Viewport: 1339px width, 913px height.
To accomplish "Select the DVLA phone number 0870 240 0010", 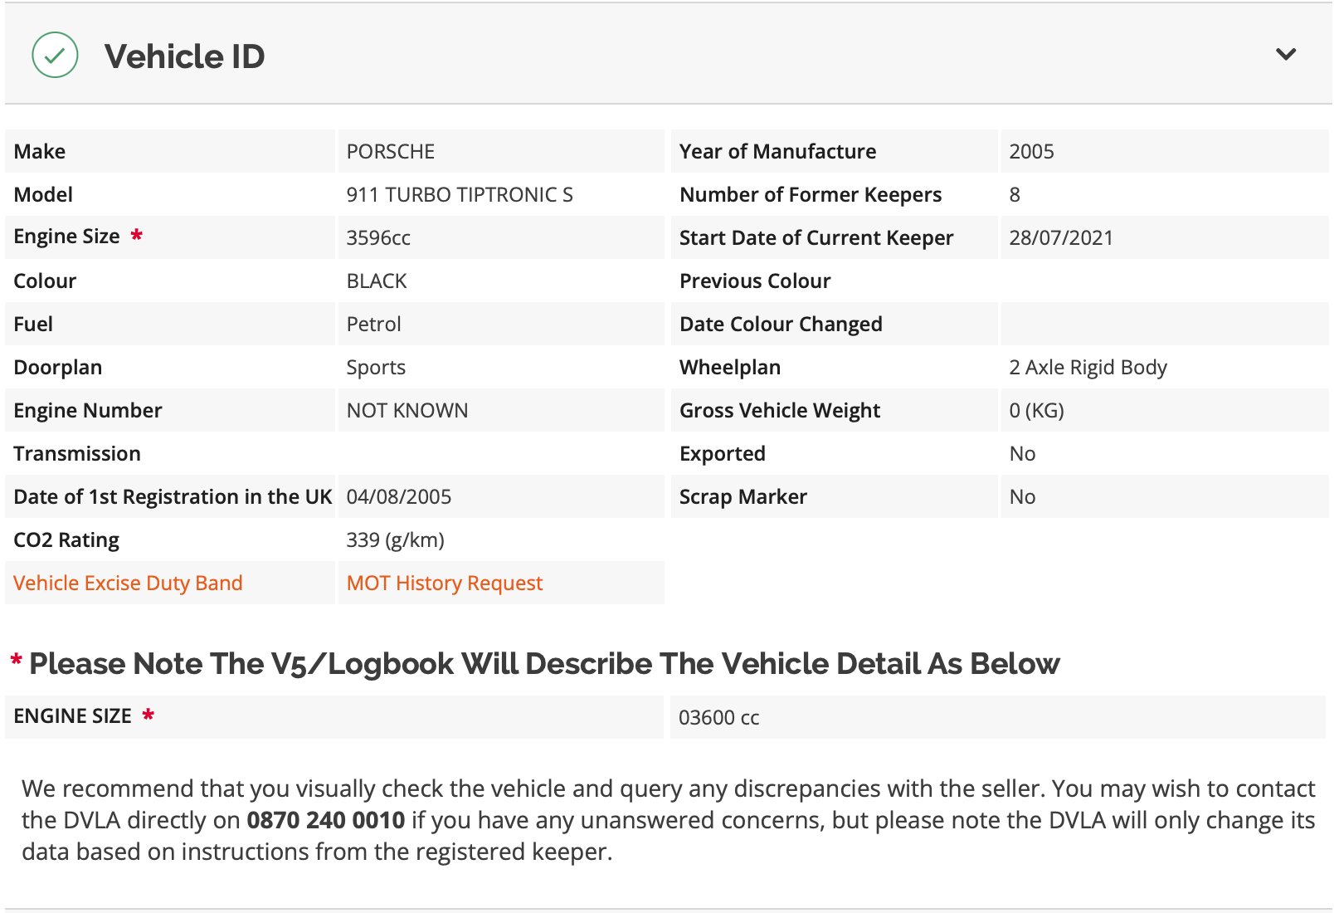I will (x=325, y=820).
